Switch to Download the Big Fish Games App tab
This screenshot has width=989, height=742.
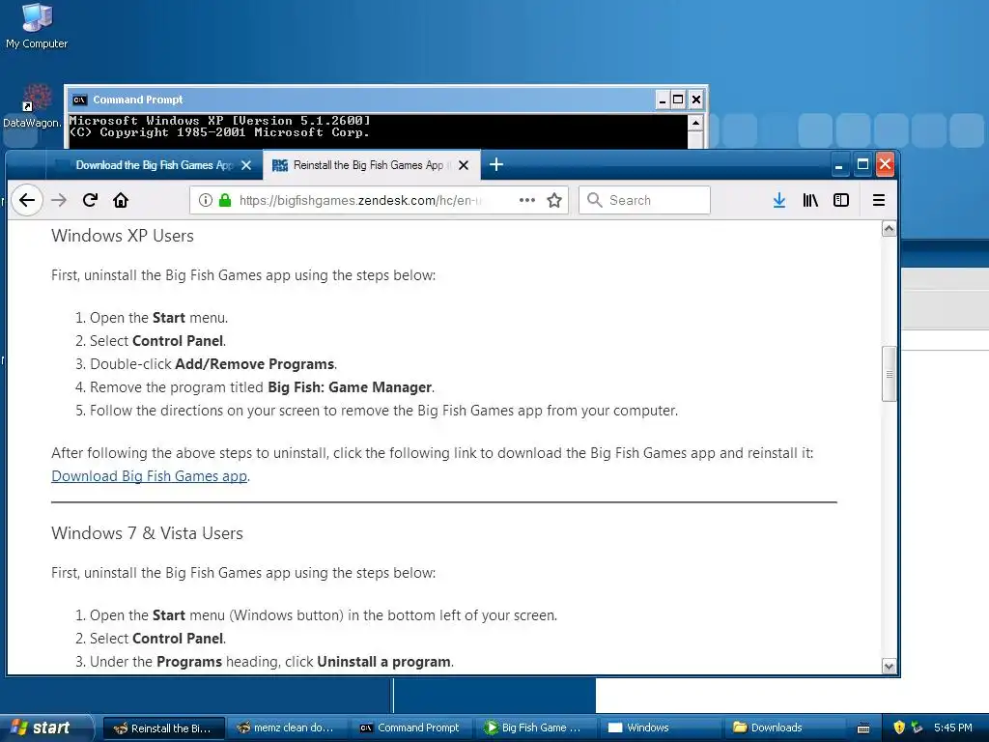coord(155,165)
